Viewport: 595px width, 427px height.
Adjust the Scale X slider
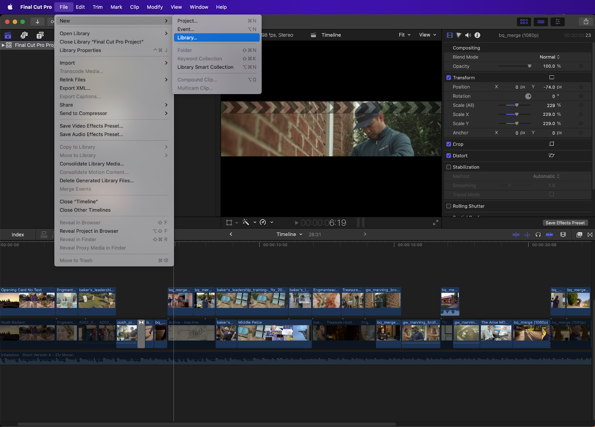pyautogui.click(x=515, y=114)
